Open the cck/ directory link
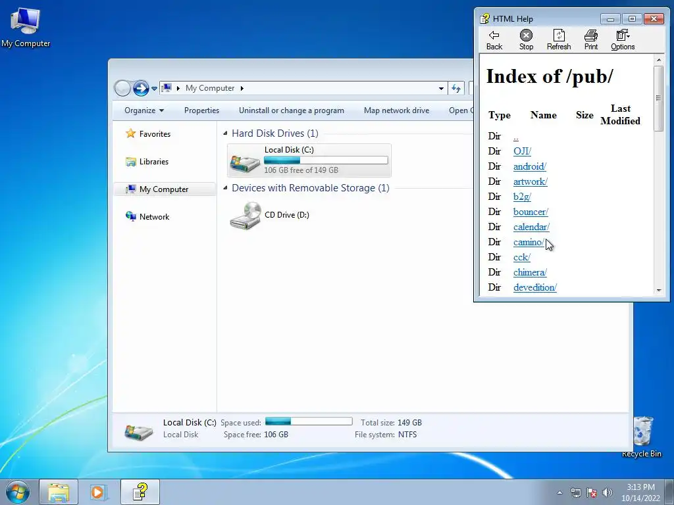The width and height of the screenshot is (674, 505). [x=522, y=257]
